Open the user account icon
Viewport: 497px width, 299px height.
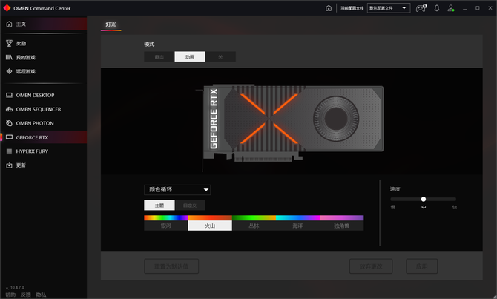[451, 8]
